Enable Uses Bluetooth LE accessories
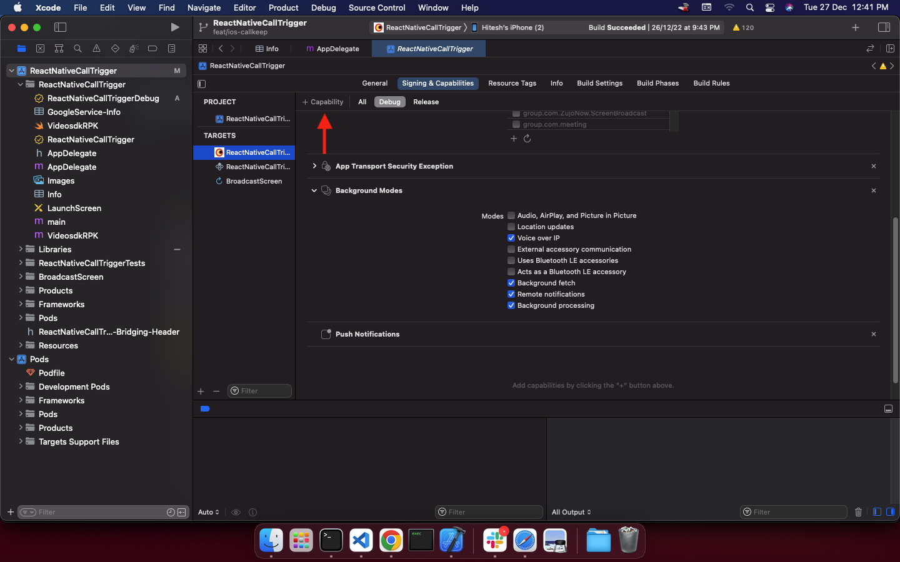This screenshot has height=562, width=900. click(511, 260)
